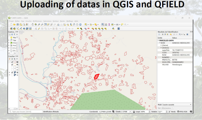Click the Zoom In magnifier icon
The height and width of the screenshot is (120, 202).
(39, 24)
